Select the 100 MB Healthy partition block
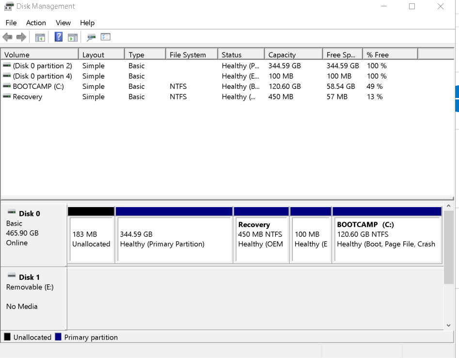The width and height of the screenshot is (459, 358). pos(311,235)
